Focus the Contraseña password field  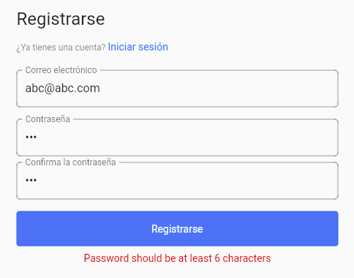[177, 138]
